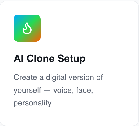139x126 pixels.
Task: Click the word 'yourself' in the description
Action: (27, 90)
